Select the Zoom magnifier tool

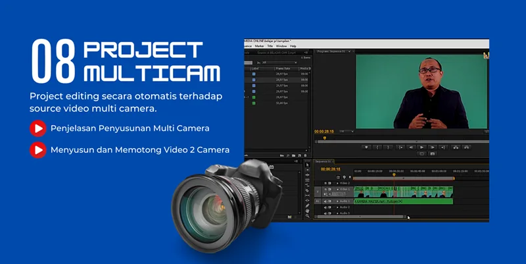(x=307, y=216)
